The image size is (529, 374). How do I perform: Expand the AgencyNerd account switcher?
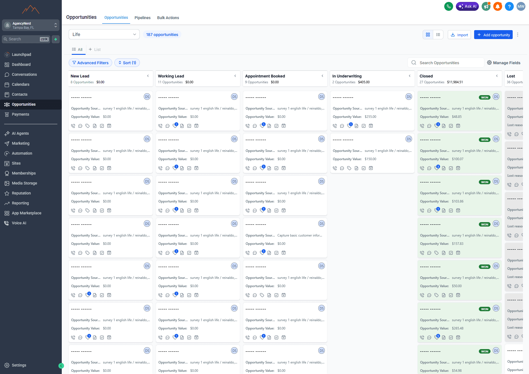pyautogui.click(x=31, y=25)
